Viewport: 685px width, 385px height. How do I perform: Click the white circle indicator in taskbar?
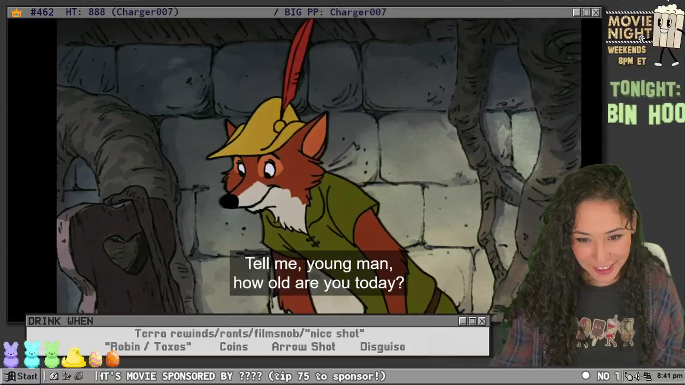click(585, 376)
